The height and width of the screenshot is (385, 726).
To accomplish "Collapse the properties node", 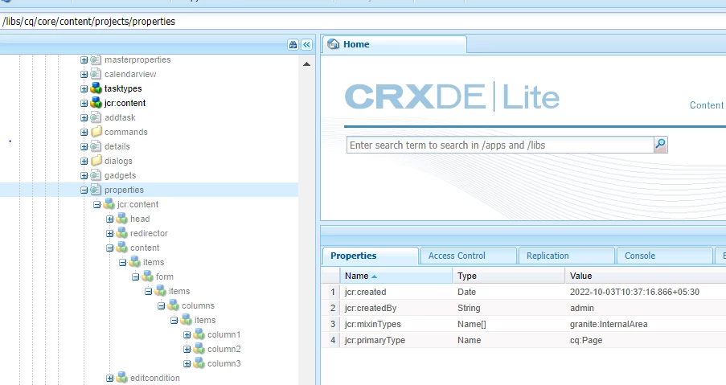I will pyautogui.click(x=84, y=190).
